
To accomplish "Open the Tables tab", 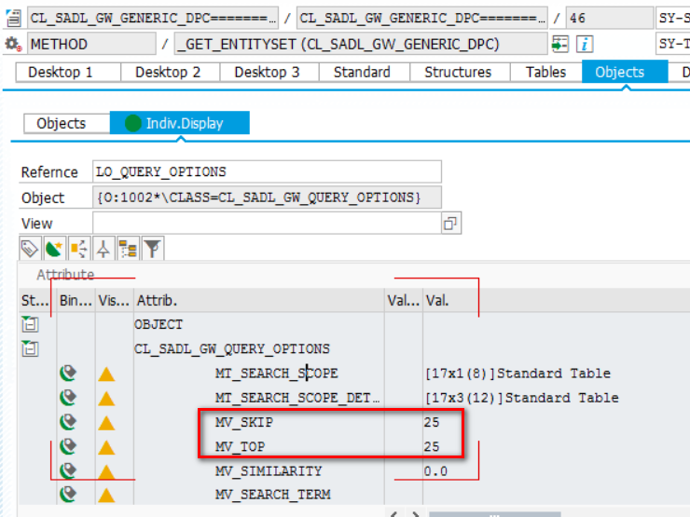I will click(x=545, y=72).
